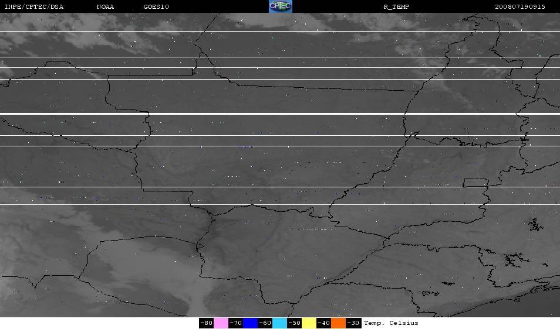Click the orange legend color swatch
Image resolution: width=560 pixels, height=329 pixels.
(339, 323)
